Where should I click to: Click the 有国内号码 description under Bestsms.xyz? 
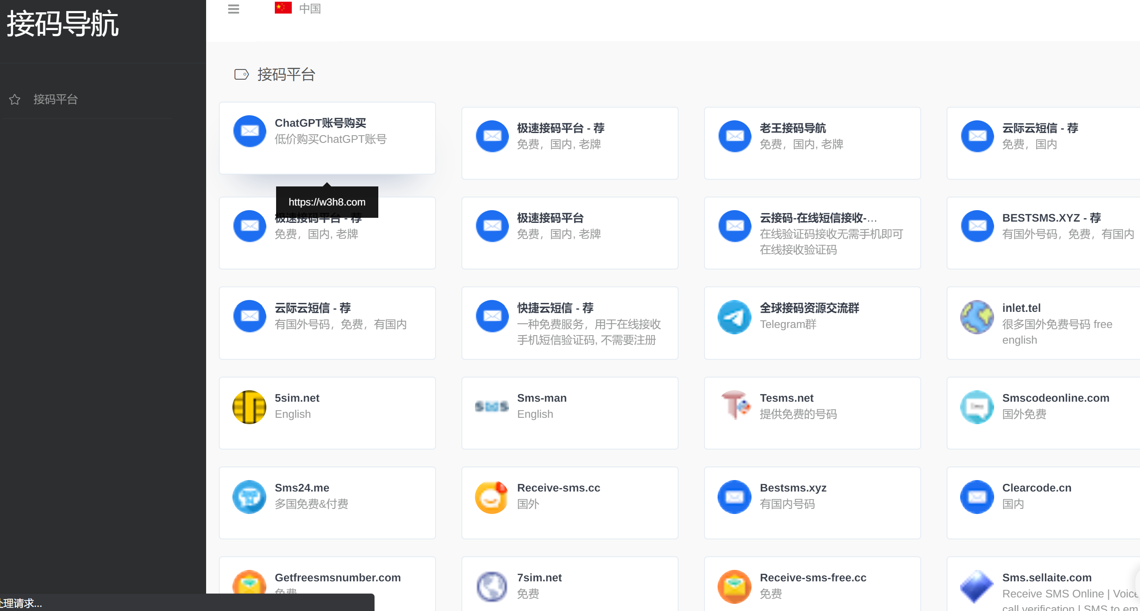(x=787, y=504)
